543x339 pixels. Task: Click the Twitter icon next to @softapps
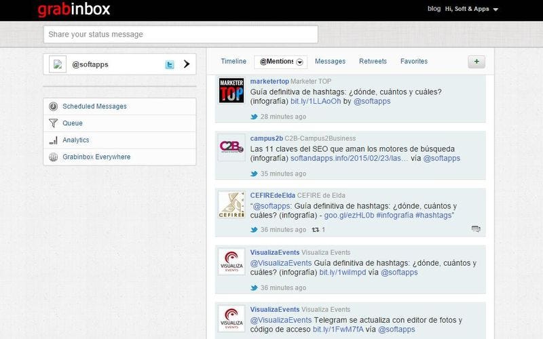tap(170, 64)
